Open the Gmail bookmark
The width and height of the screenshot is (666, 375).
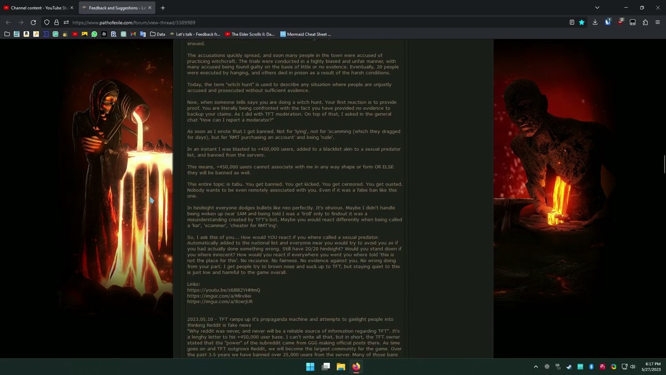point(133,34)
